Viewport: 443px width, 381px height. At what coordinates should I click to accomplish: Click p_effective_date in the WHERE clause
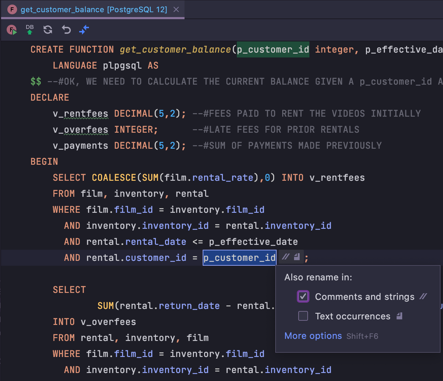[254, 242]
